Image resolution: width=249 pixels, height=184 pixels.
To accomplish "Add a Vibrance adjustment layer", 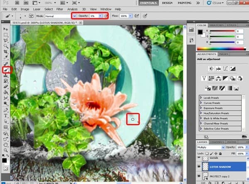I will pyautogui.click(x=204, y=78).
